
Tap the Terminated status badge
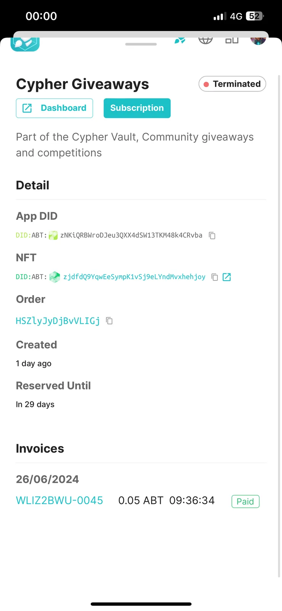[232, 84]
